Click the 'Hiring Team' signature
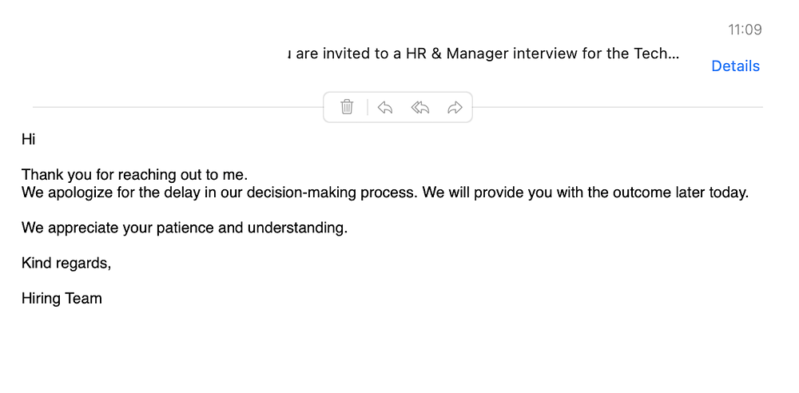This screenshot has height=393, width=799. coord(62,298)
